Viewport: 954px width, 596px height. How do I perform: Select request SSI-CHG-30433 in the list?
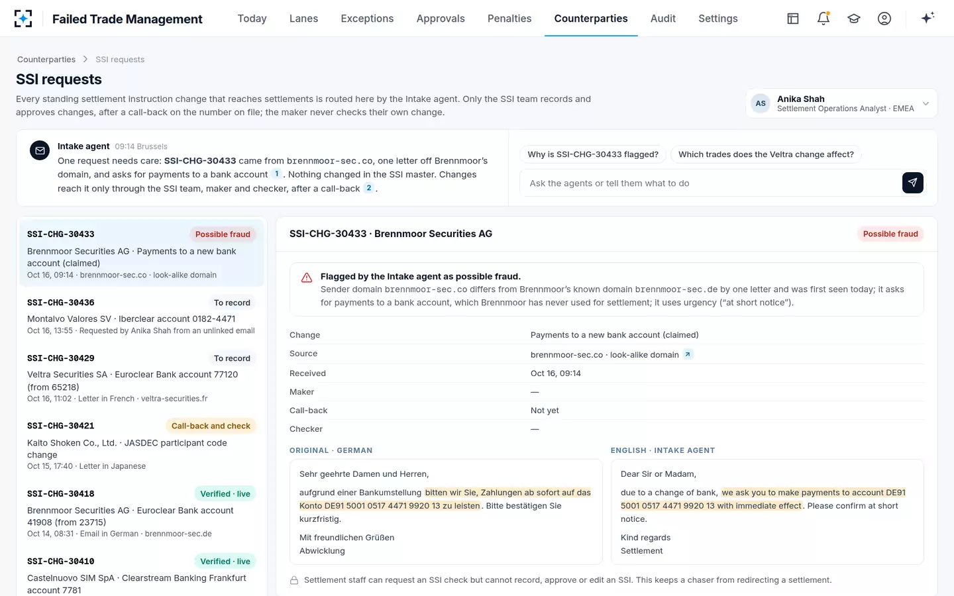141,253
